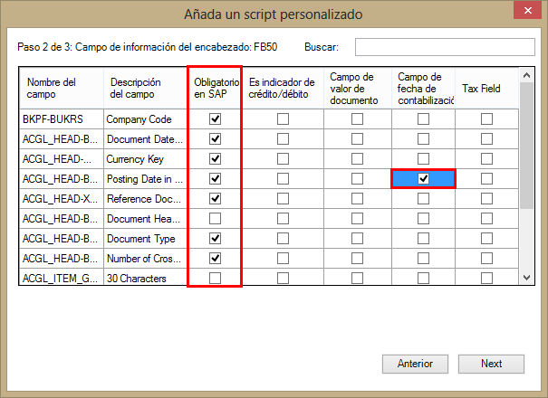Uncheck posting date field for Posting Date row
This screenshot has height=398, width=548.
click(x=423, y=179)
